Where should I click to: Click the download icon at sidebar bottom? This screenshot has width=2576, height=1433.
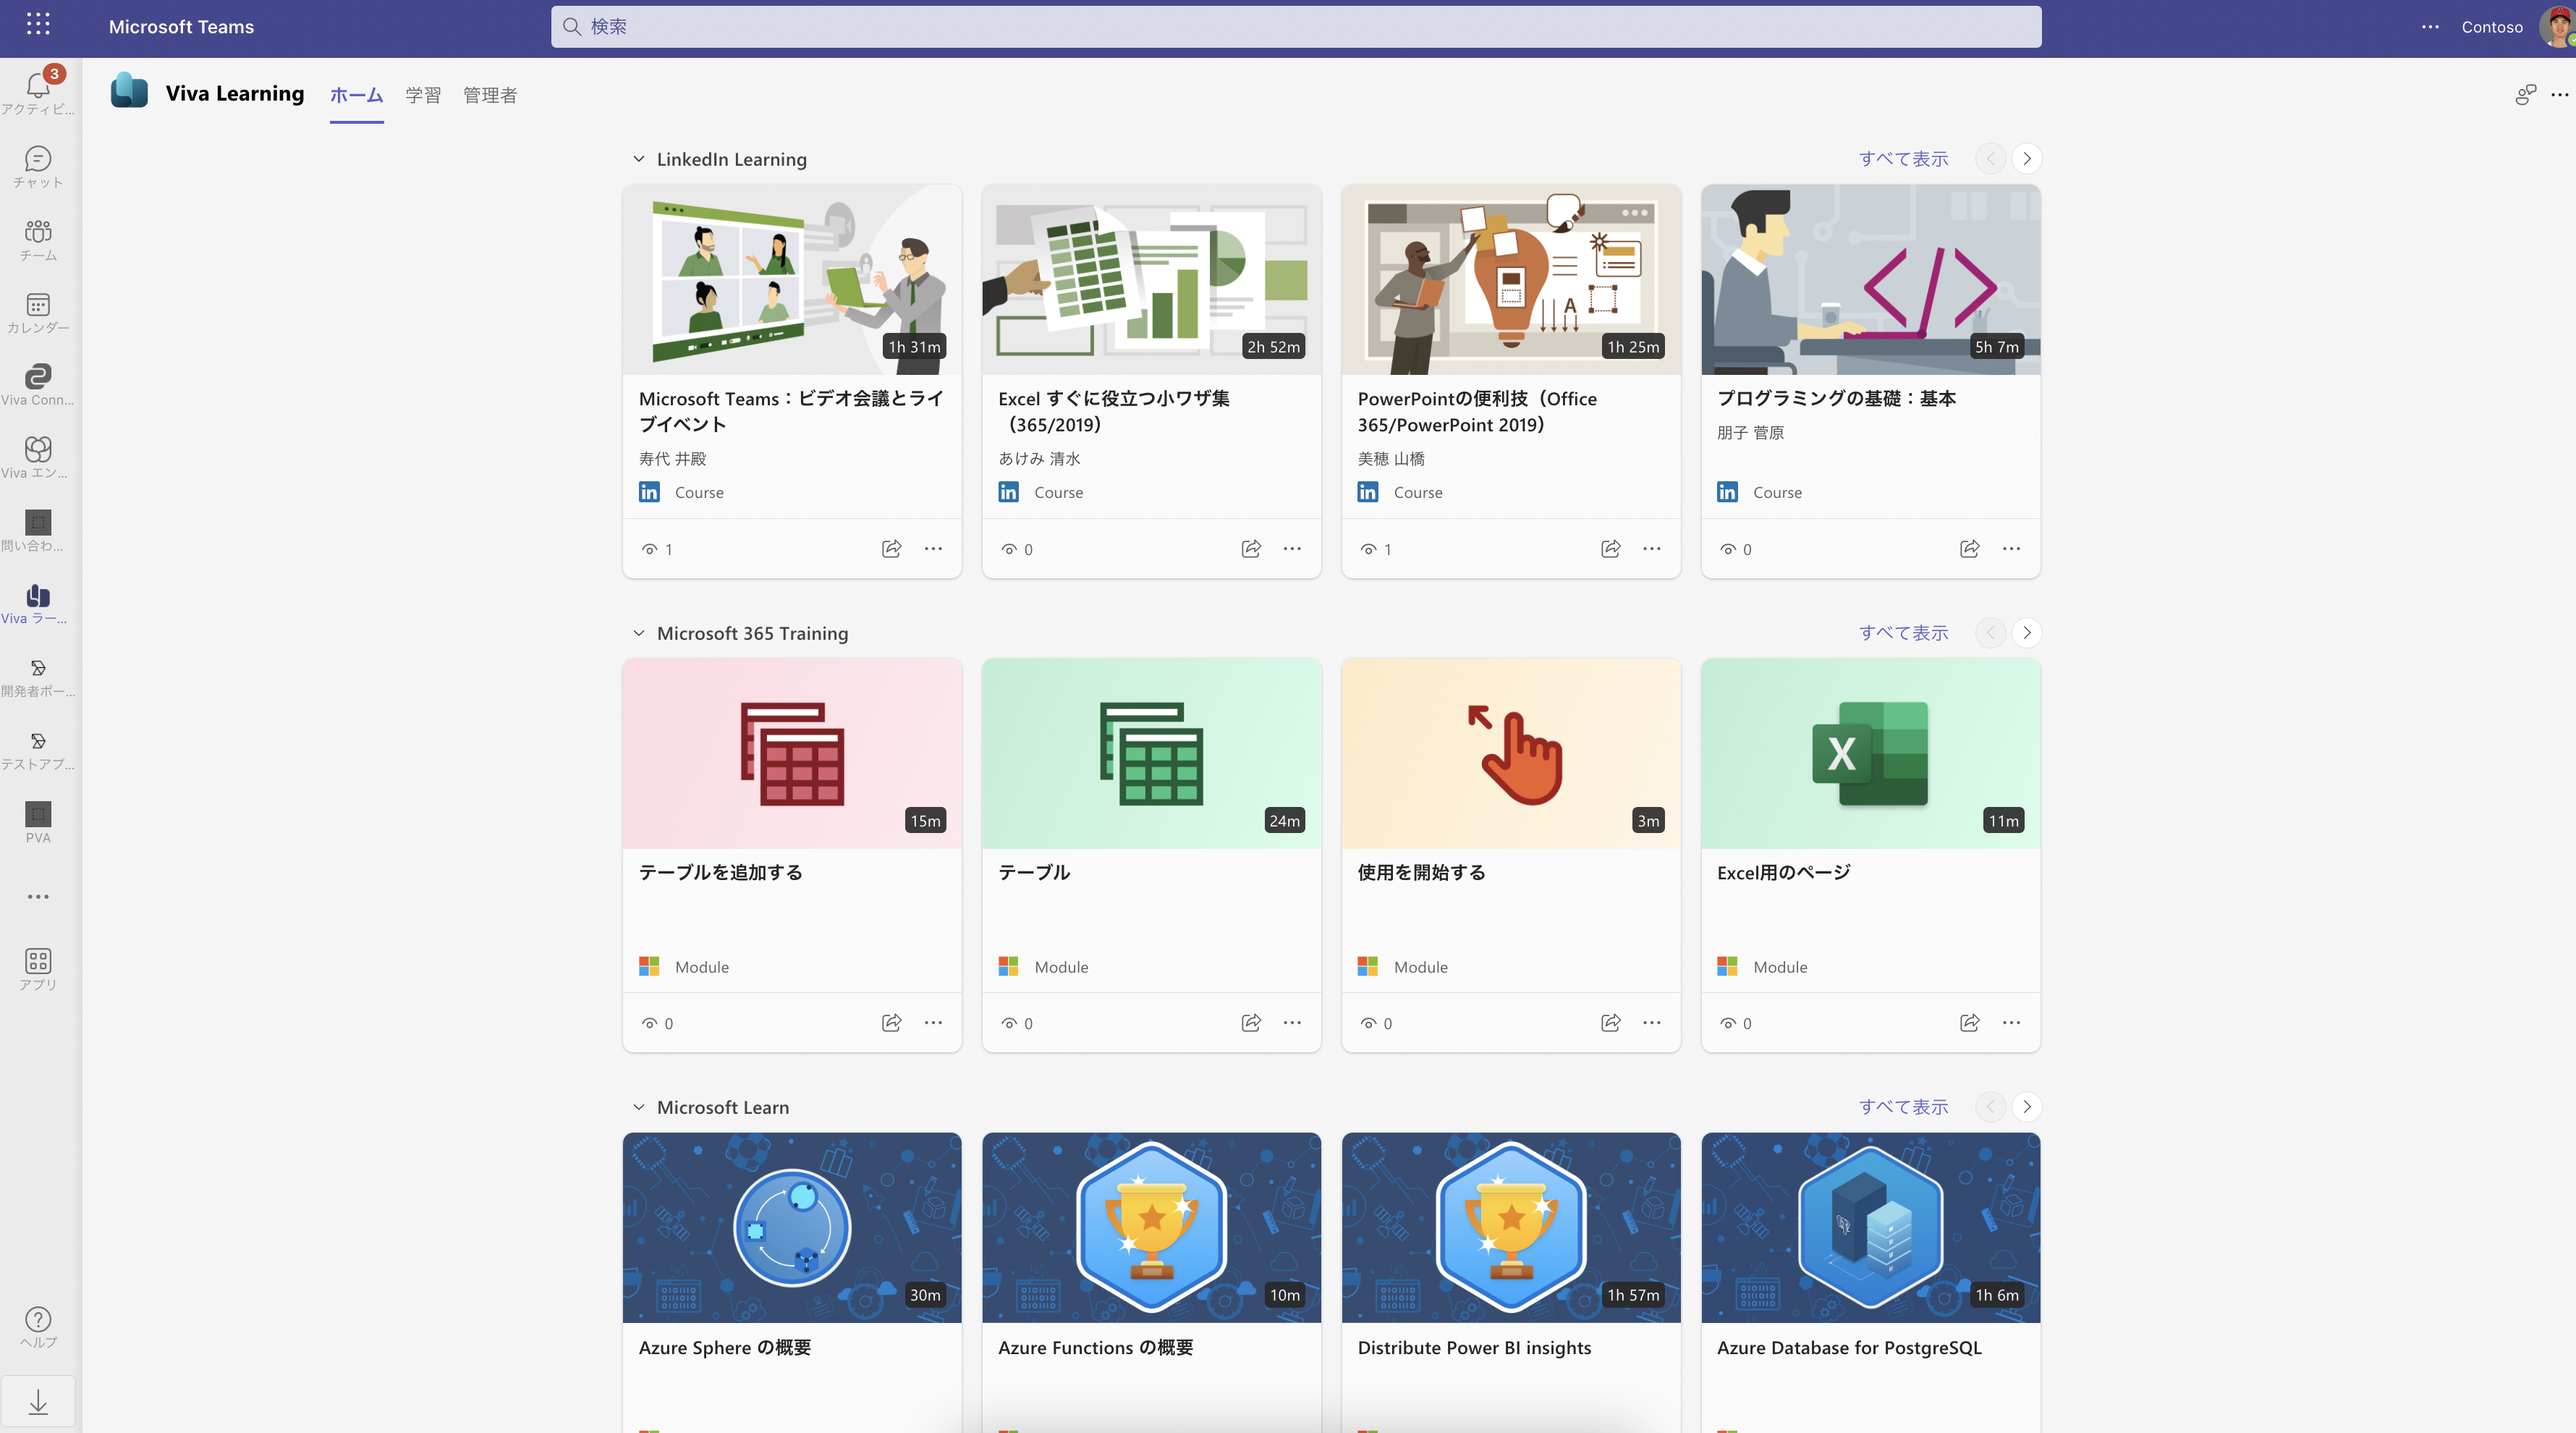coord(38,1402)
